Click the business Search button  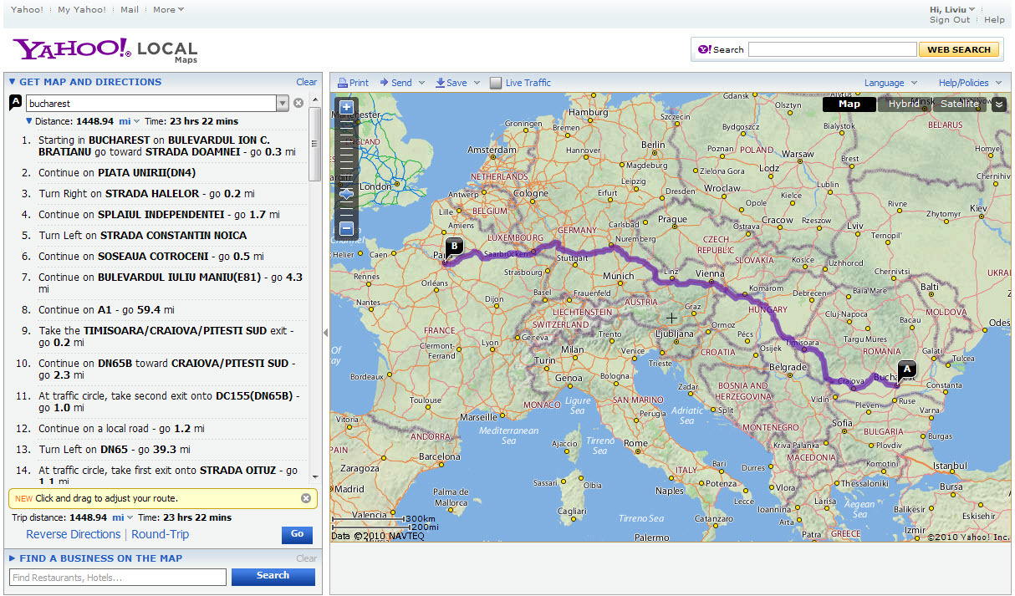pos(273,576)
